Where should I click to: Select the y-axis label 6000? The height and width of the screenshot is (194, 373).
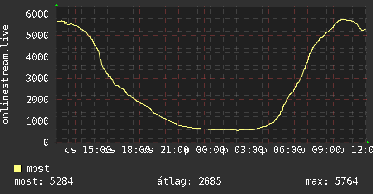[x=38, y=14]
